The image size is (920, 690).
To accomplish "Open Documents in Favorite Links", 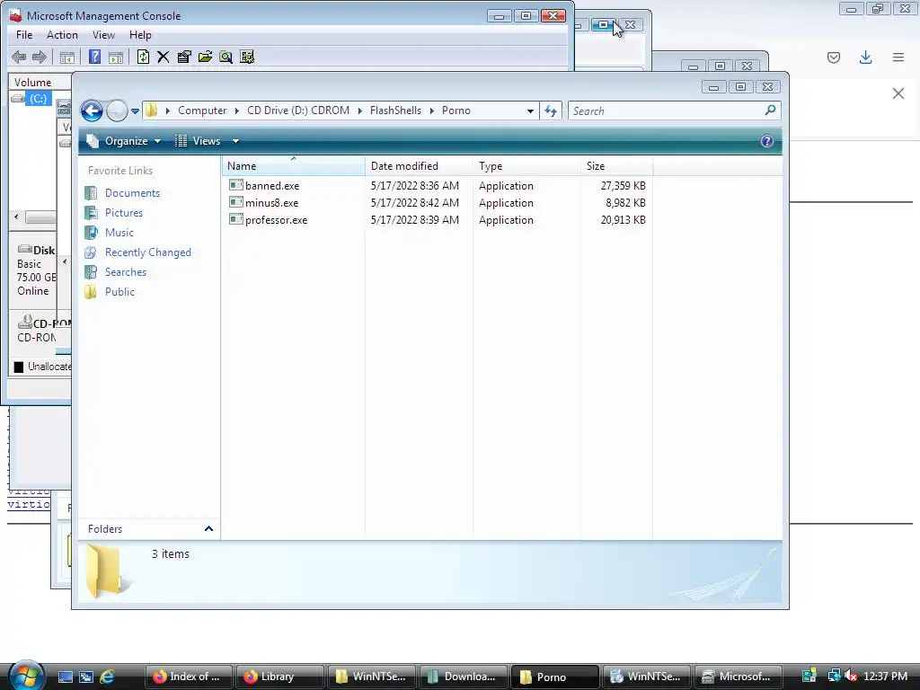I will (132, 193).
